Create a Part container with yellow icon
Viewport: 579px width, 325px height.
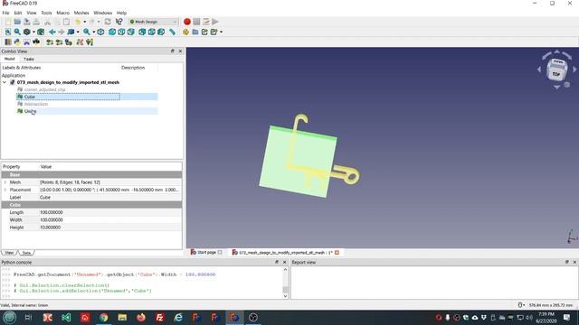click(x=185, y=32)
